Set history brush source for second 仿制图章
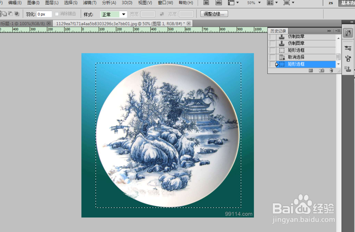Image resolution: width=355 pixels, height=232 pixels. point(272,43)
